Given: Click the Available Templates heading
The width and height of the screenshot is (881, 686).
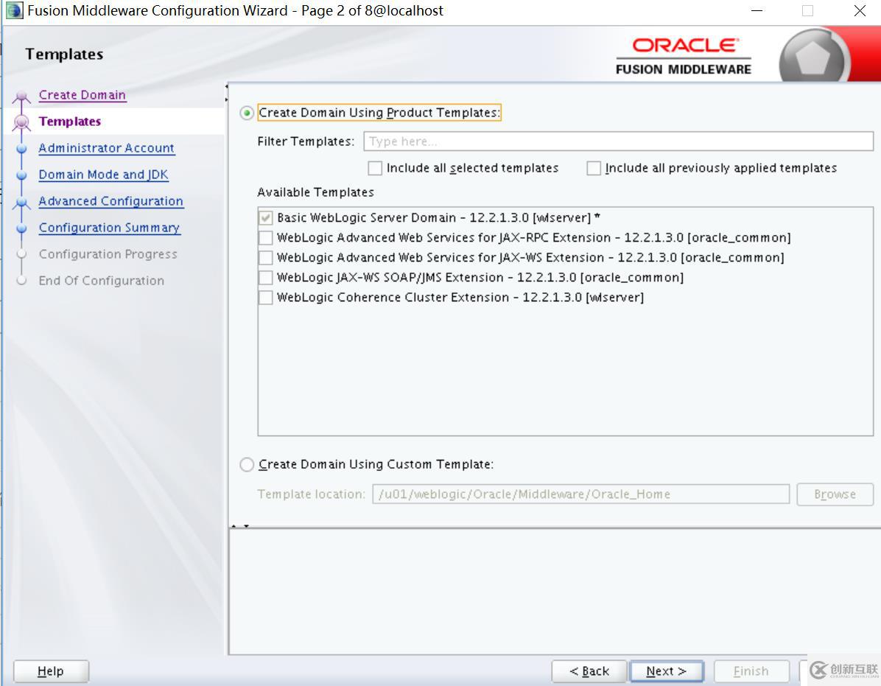Looking at the screenshot, I should coord(316,192).
